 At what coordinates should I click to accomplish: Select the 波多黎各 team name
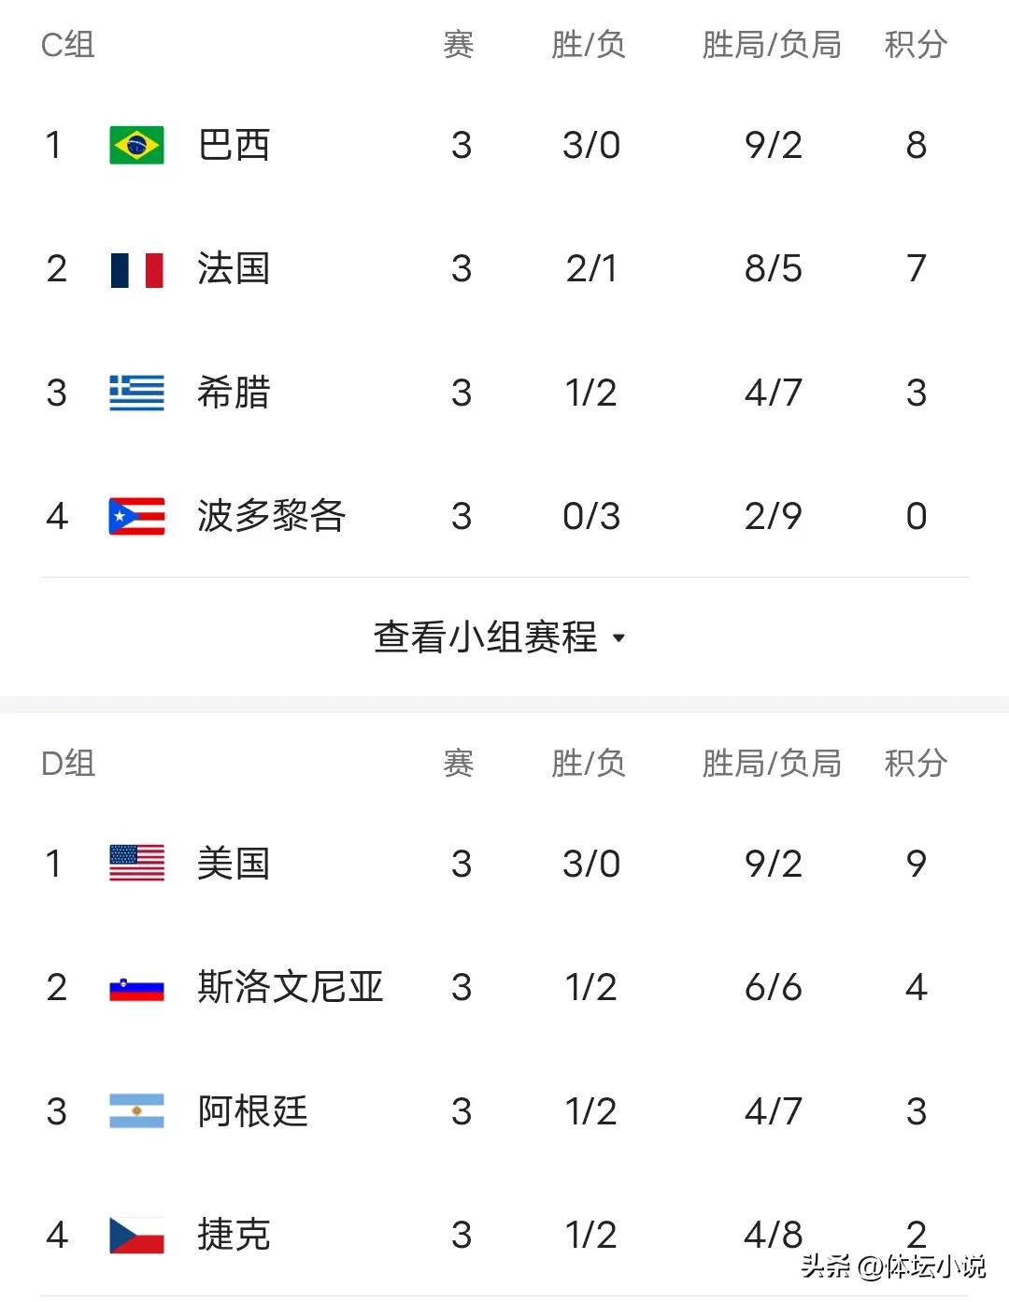click(x=271, y=516)
